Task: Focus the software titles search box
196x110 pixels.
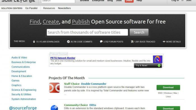Action: click(87, 32)
